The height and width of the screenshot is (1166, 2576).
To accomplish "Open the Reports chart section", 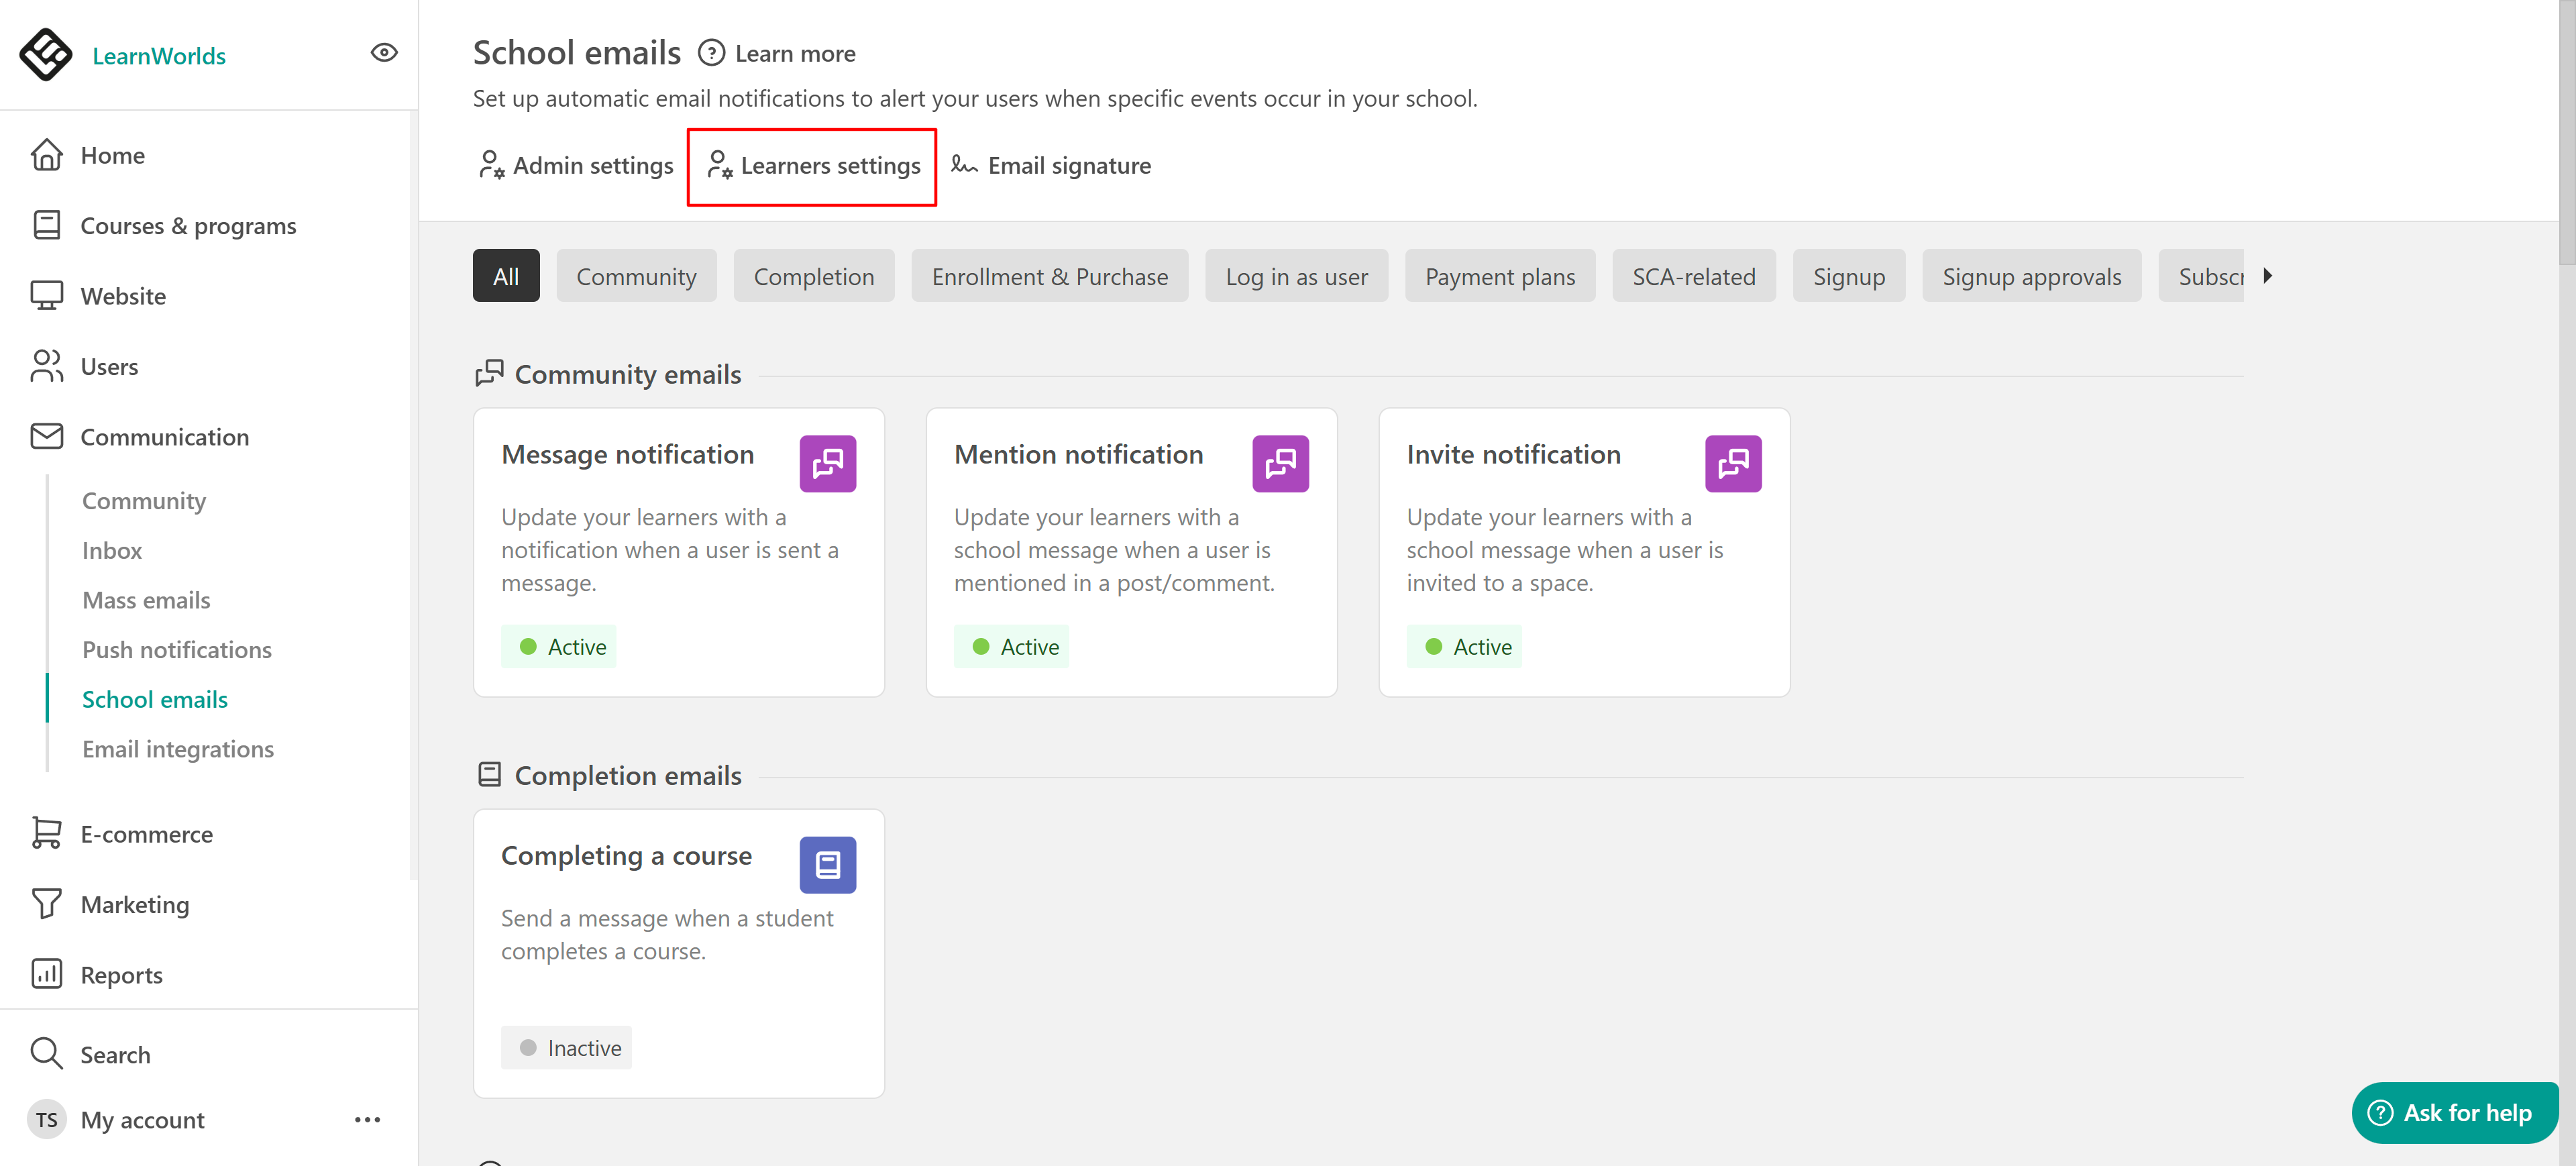I will coord(121,974).
